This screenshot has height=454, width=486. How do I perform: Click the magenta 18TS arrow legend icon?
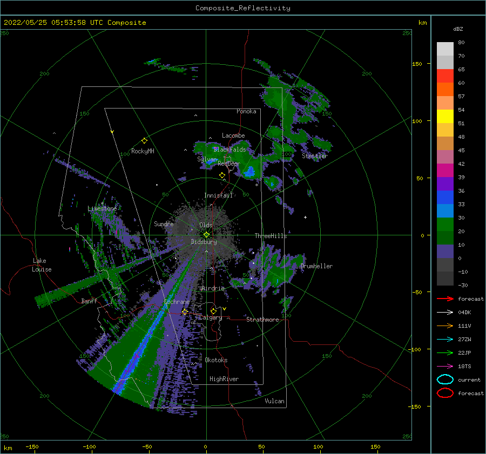pyautogui.click(x=445, y=367)
